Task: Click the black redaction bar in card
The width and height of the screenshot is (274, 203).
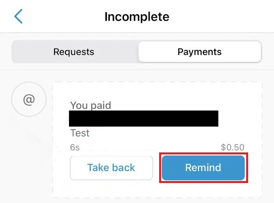Action: 143,118
